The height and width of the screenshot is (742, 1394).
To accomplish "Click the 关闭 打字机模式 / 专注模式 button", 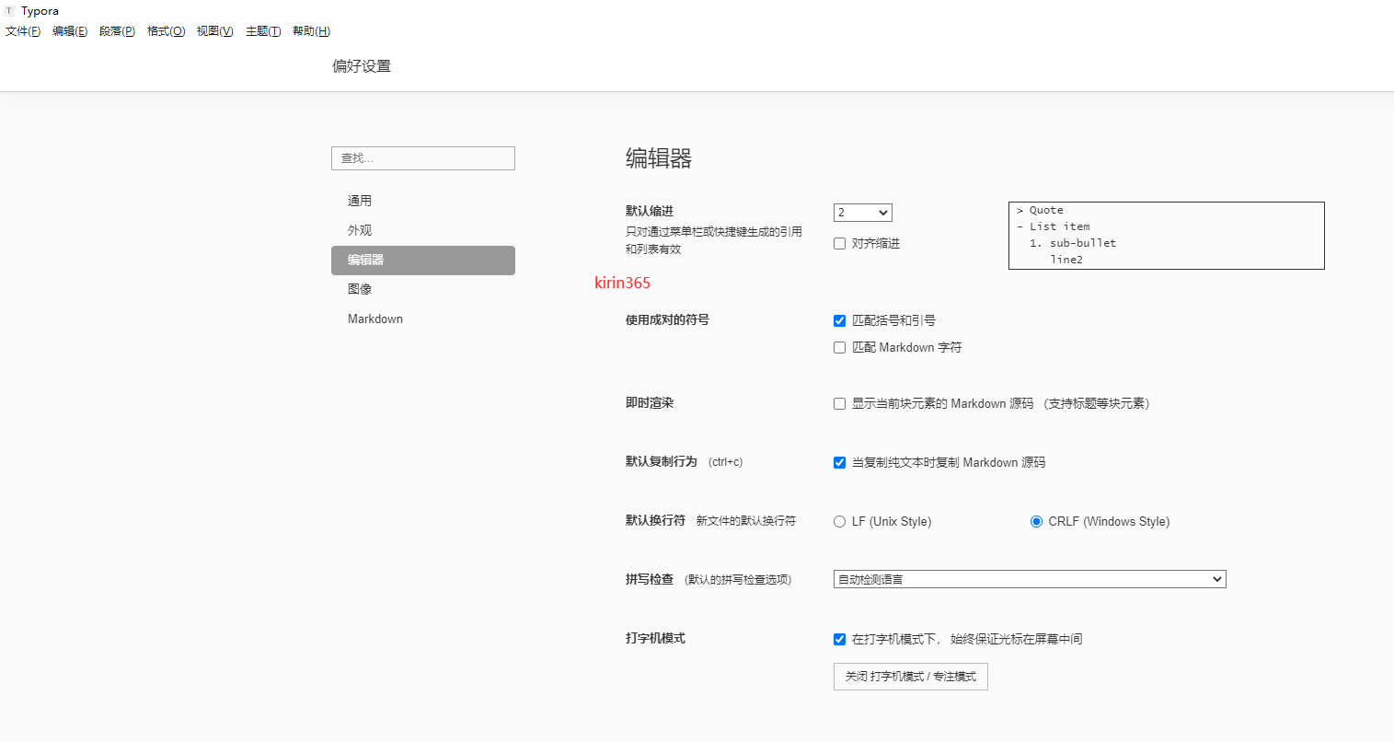I will tap(911, 677).
